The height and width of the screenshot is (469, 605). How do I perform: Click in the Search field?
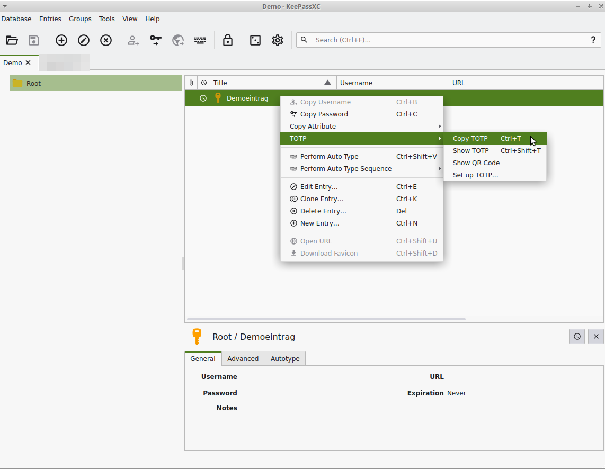point(445,40)
